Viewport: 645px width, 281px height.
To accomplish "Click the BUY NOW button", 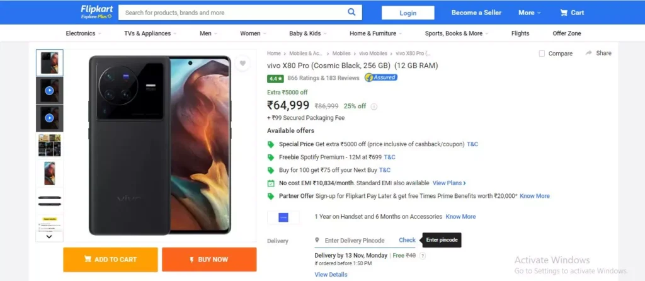I will 209,260.
